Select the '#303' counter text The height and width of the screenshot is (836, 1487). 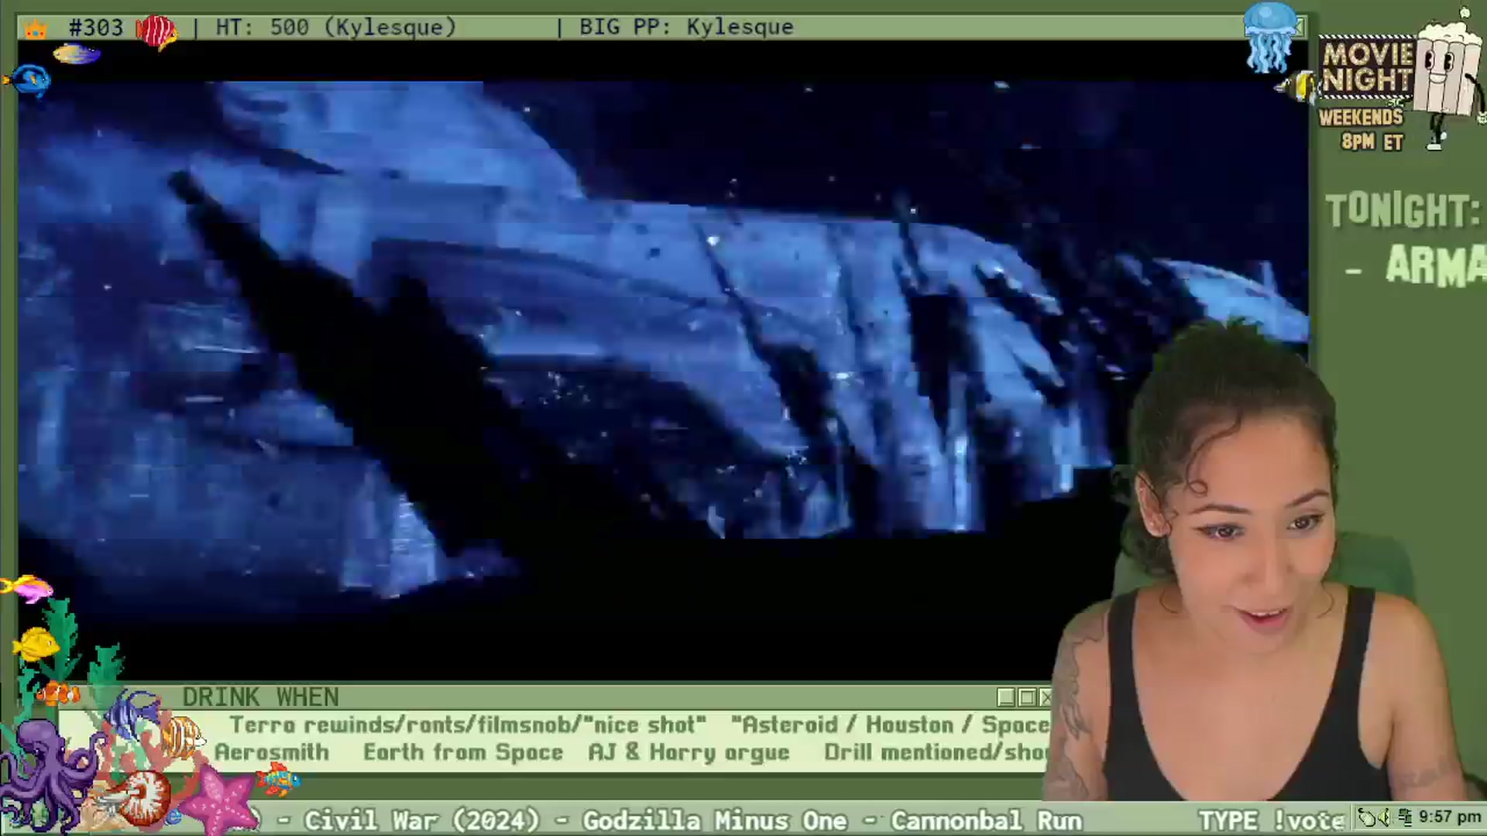point(95,28)
